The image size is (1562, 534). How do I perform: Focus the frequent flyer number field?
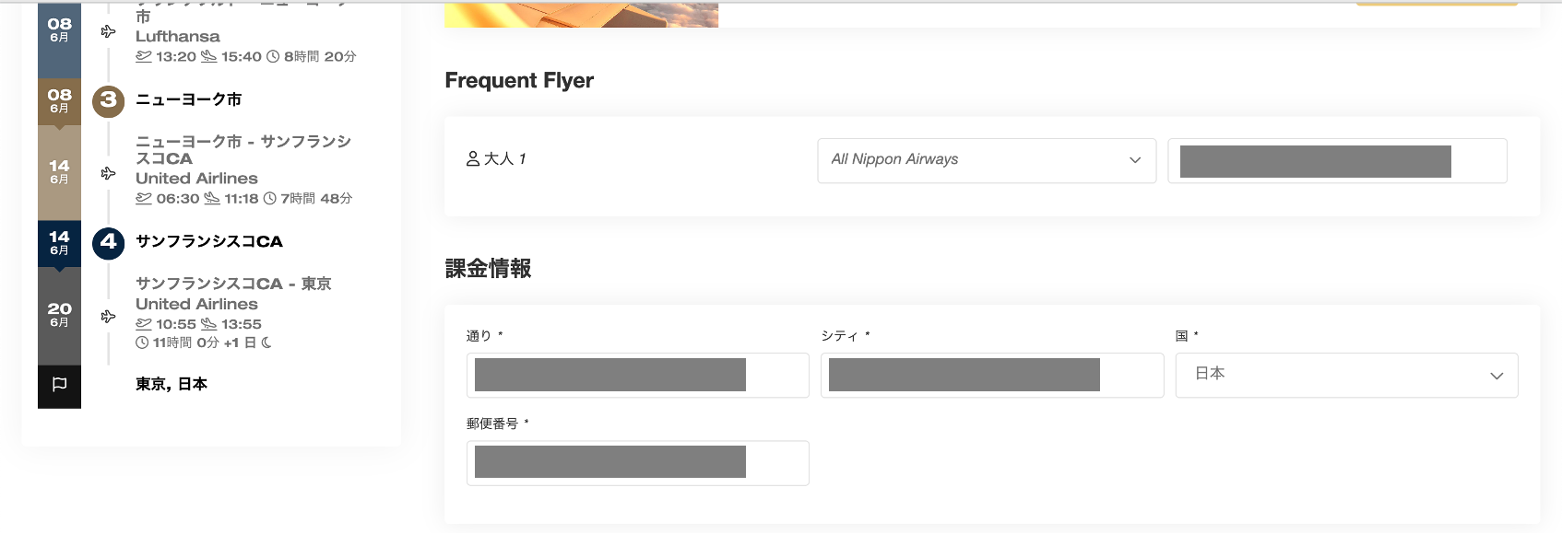tap(1337, 161)
